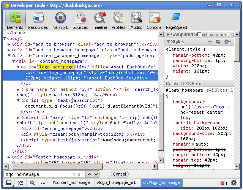Expand the footer_homepage div
Image resolution: width=243 pixels, height=190 pixels.
pyautogui.click(x=9, y=157)
